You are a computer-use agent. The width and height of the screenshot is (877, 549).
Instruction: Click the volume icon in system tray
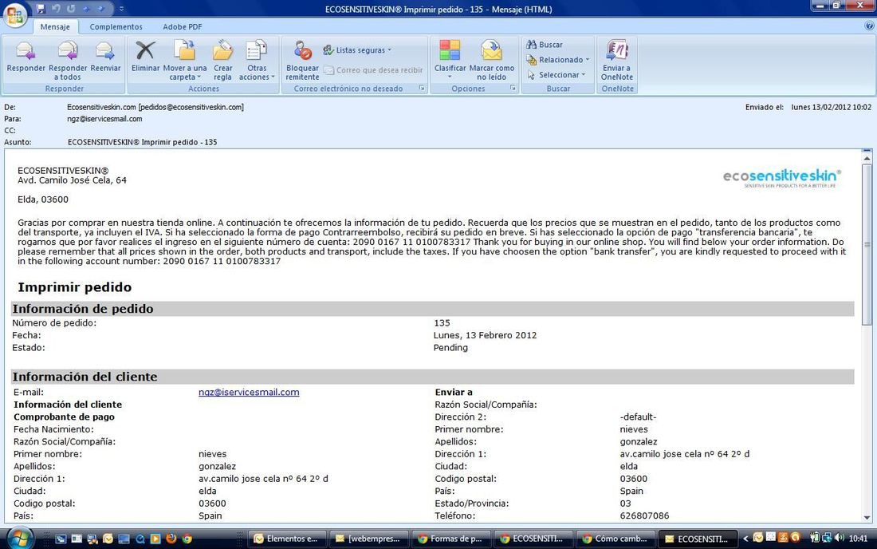coord(839,538)
